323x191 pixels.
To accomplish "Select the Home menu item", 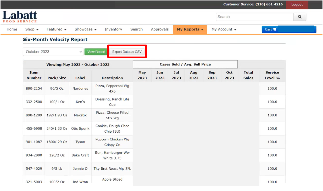I will click(12, 29).
